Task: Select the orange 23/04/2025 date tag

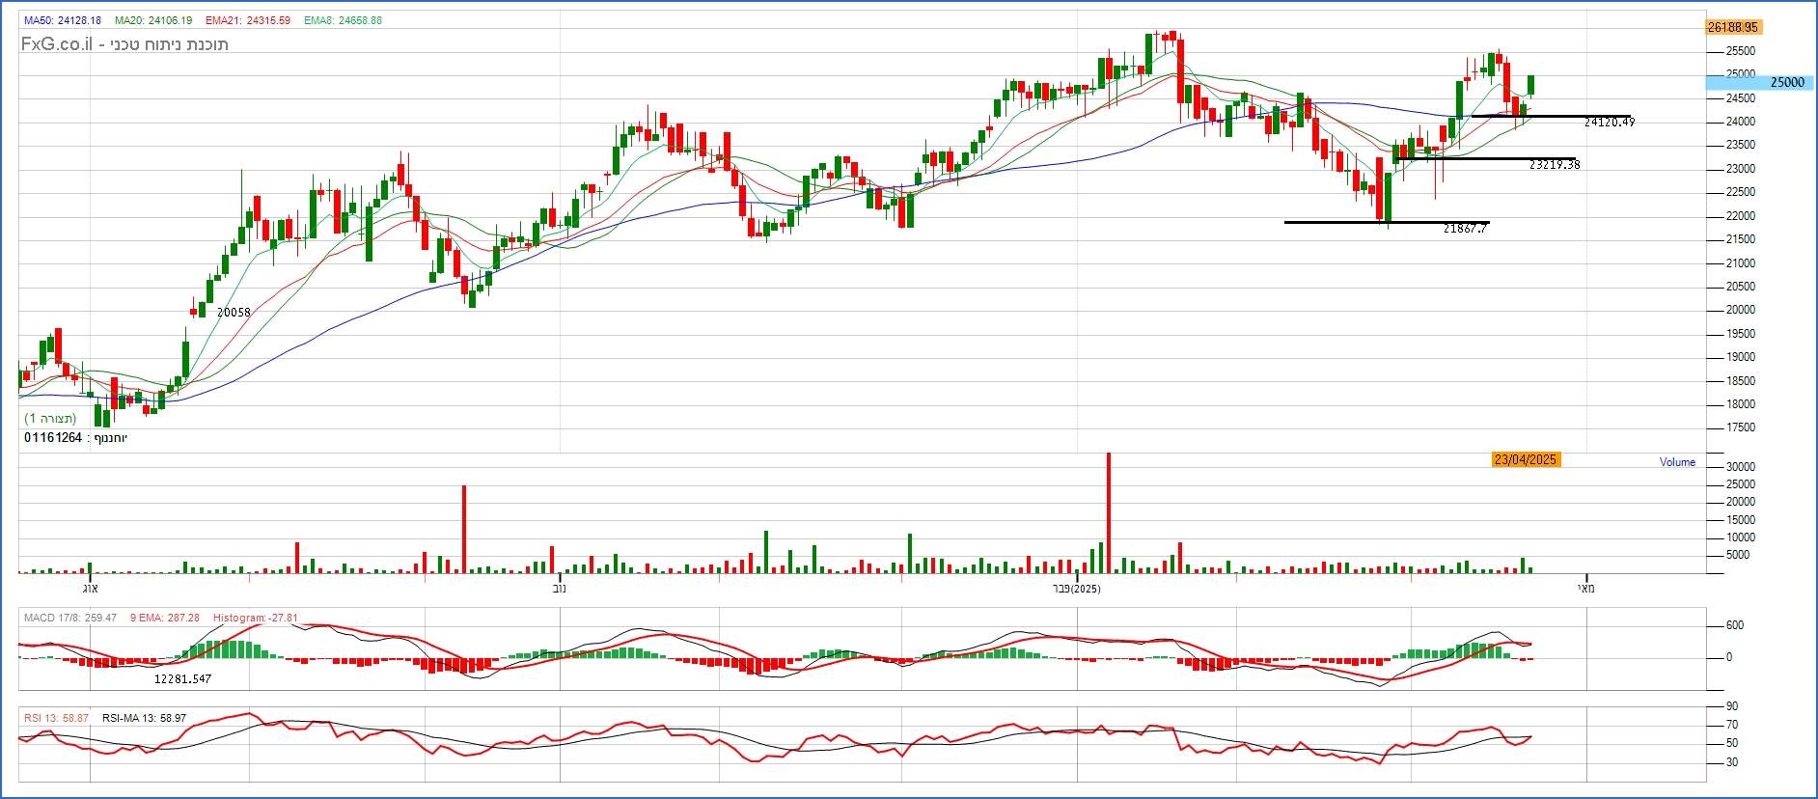Action: pyautogui.click(x=1525, y=460)
